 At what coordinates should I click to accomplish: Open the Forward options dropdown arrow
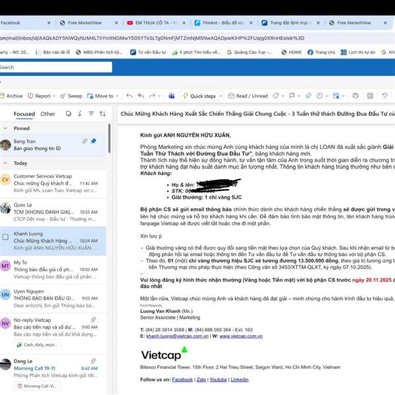[159, 96]
